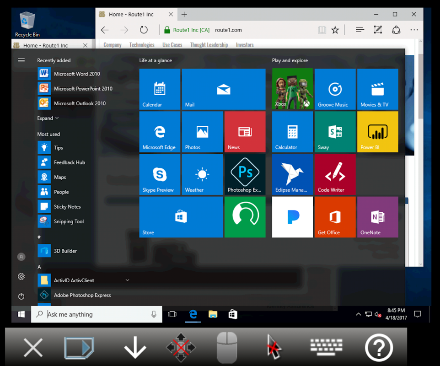This screenshot has width=440, height=366.
Task: Launch Groove Music tile
Action: point(335,89)
